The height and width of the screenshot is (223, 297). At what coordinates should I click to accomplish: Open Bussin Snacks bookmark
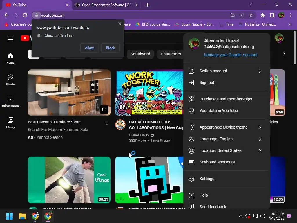[x=195, y=24]
